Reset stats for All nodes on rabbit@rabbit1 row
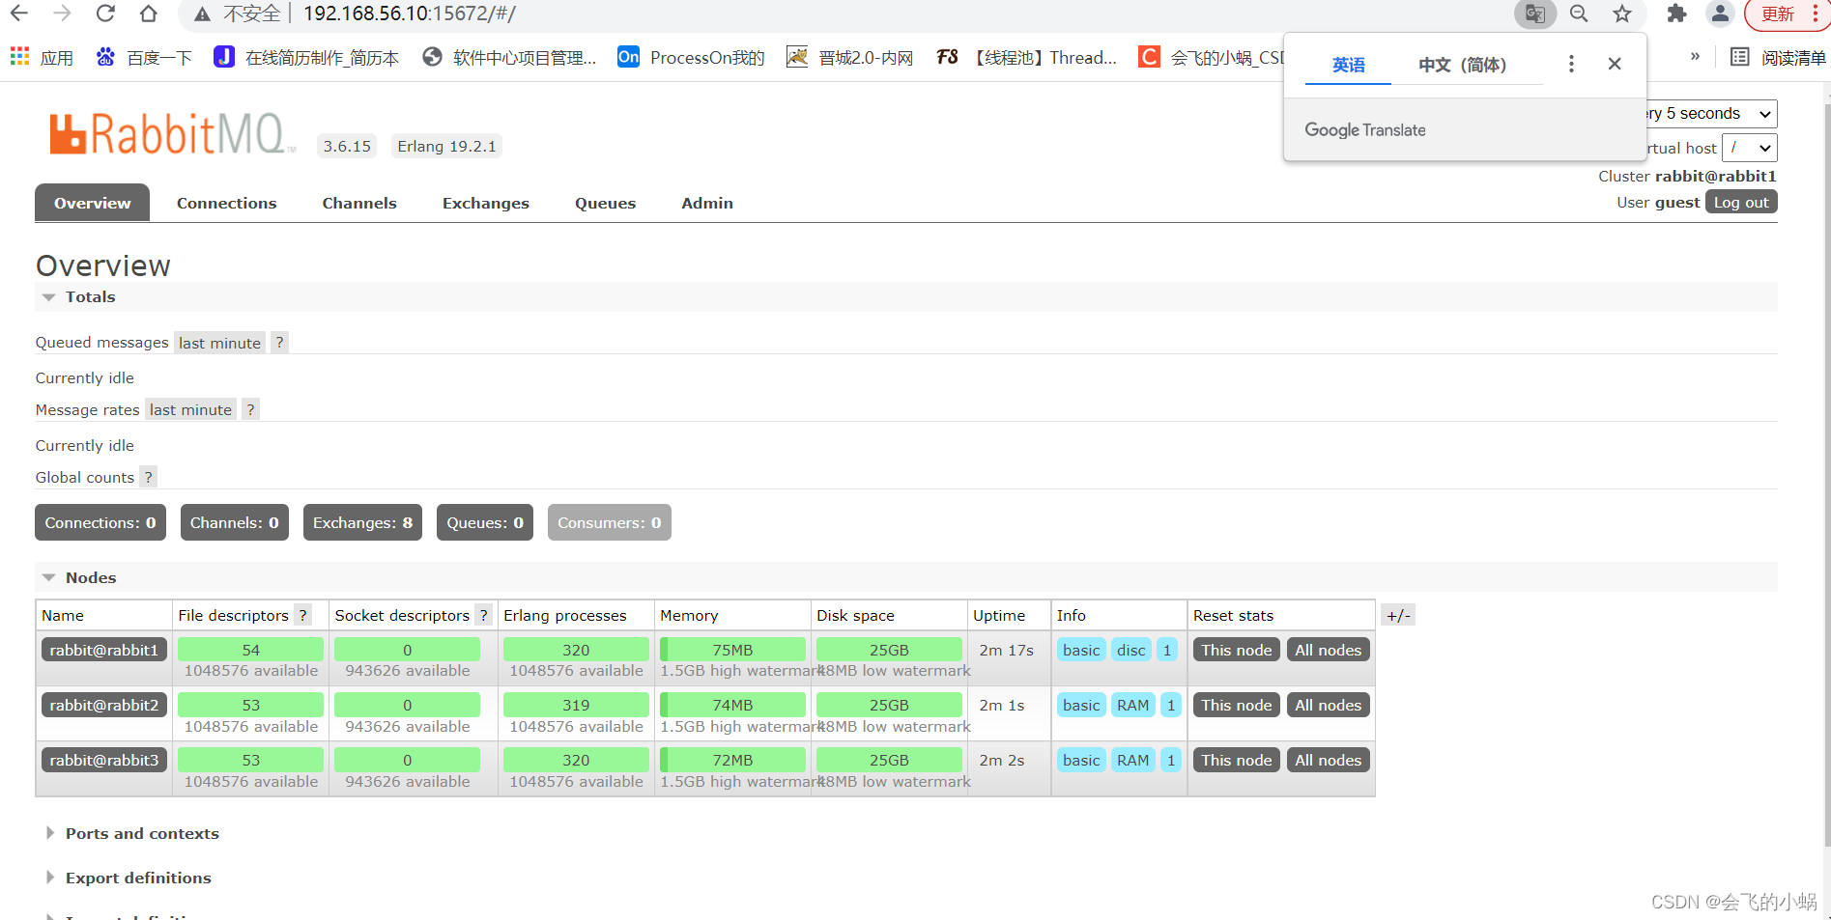The width and height of the screenshot is (1831, 920). pos(1328,650)
